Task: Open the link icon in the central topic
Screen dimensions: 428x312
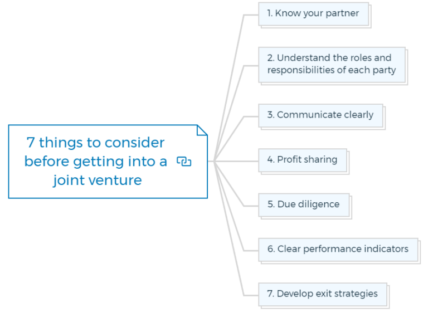Action: [x=184, y=162]
